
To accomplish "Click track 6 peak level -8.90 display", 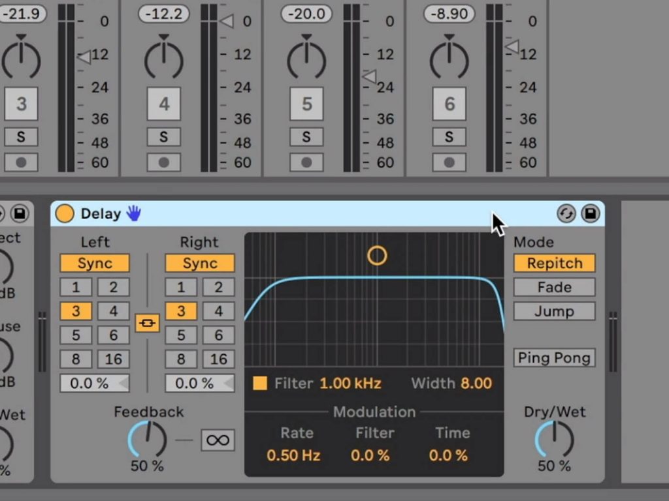I will point(449,14).
